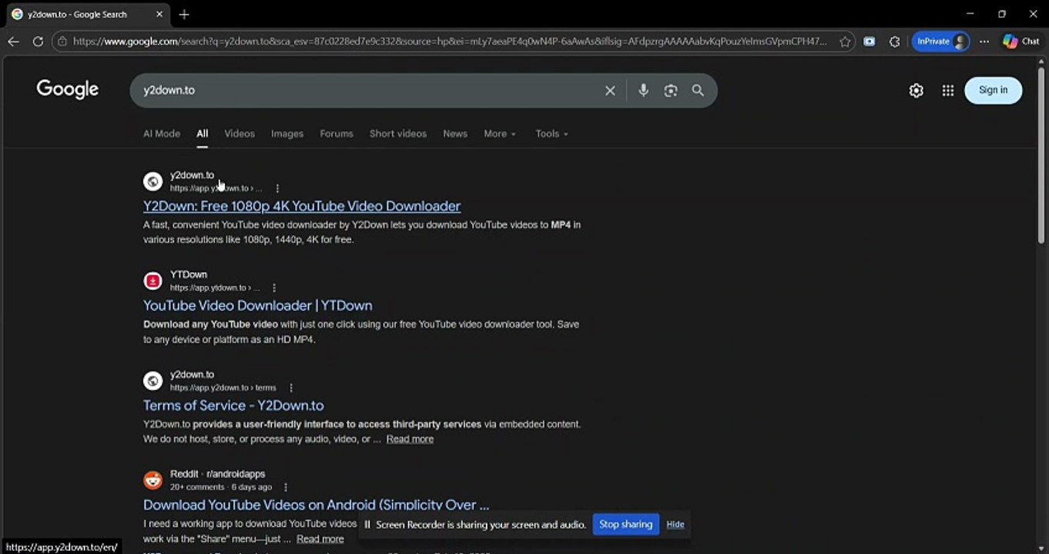Open a new browser tab
Image resolution: width=1049 pixels, height=554 pixels.
[184, 14]
